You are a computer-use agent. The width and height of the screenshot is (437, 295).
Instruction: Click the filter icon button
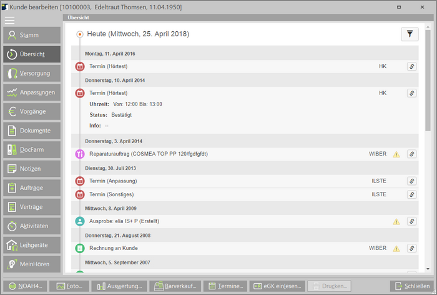pyautogui.click(x=410, y=34)
